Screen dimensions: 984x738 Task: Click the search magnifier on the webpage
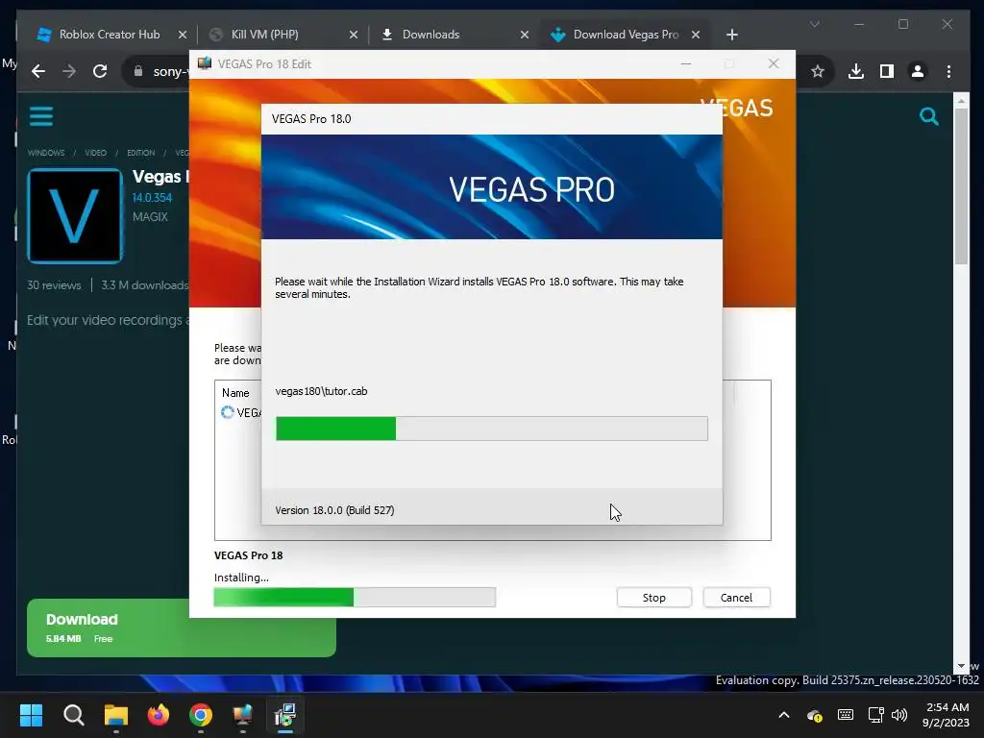(929, 116)
